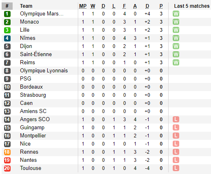Screen dimensions: 211x174
Task: Click the orange rank 18 position badge
Action: 7,152
